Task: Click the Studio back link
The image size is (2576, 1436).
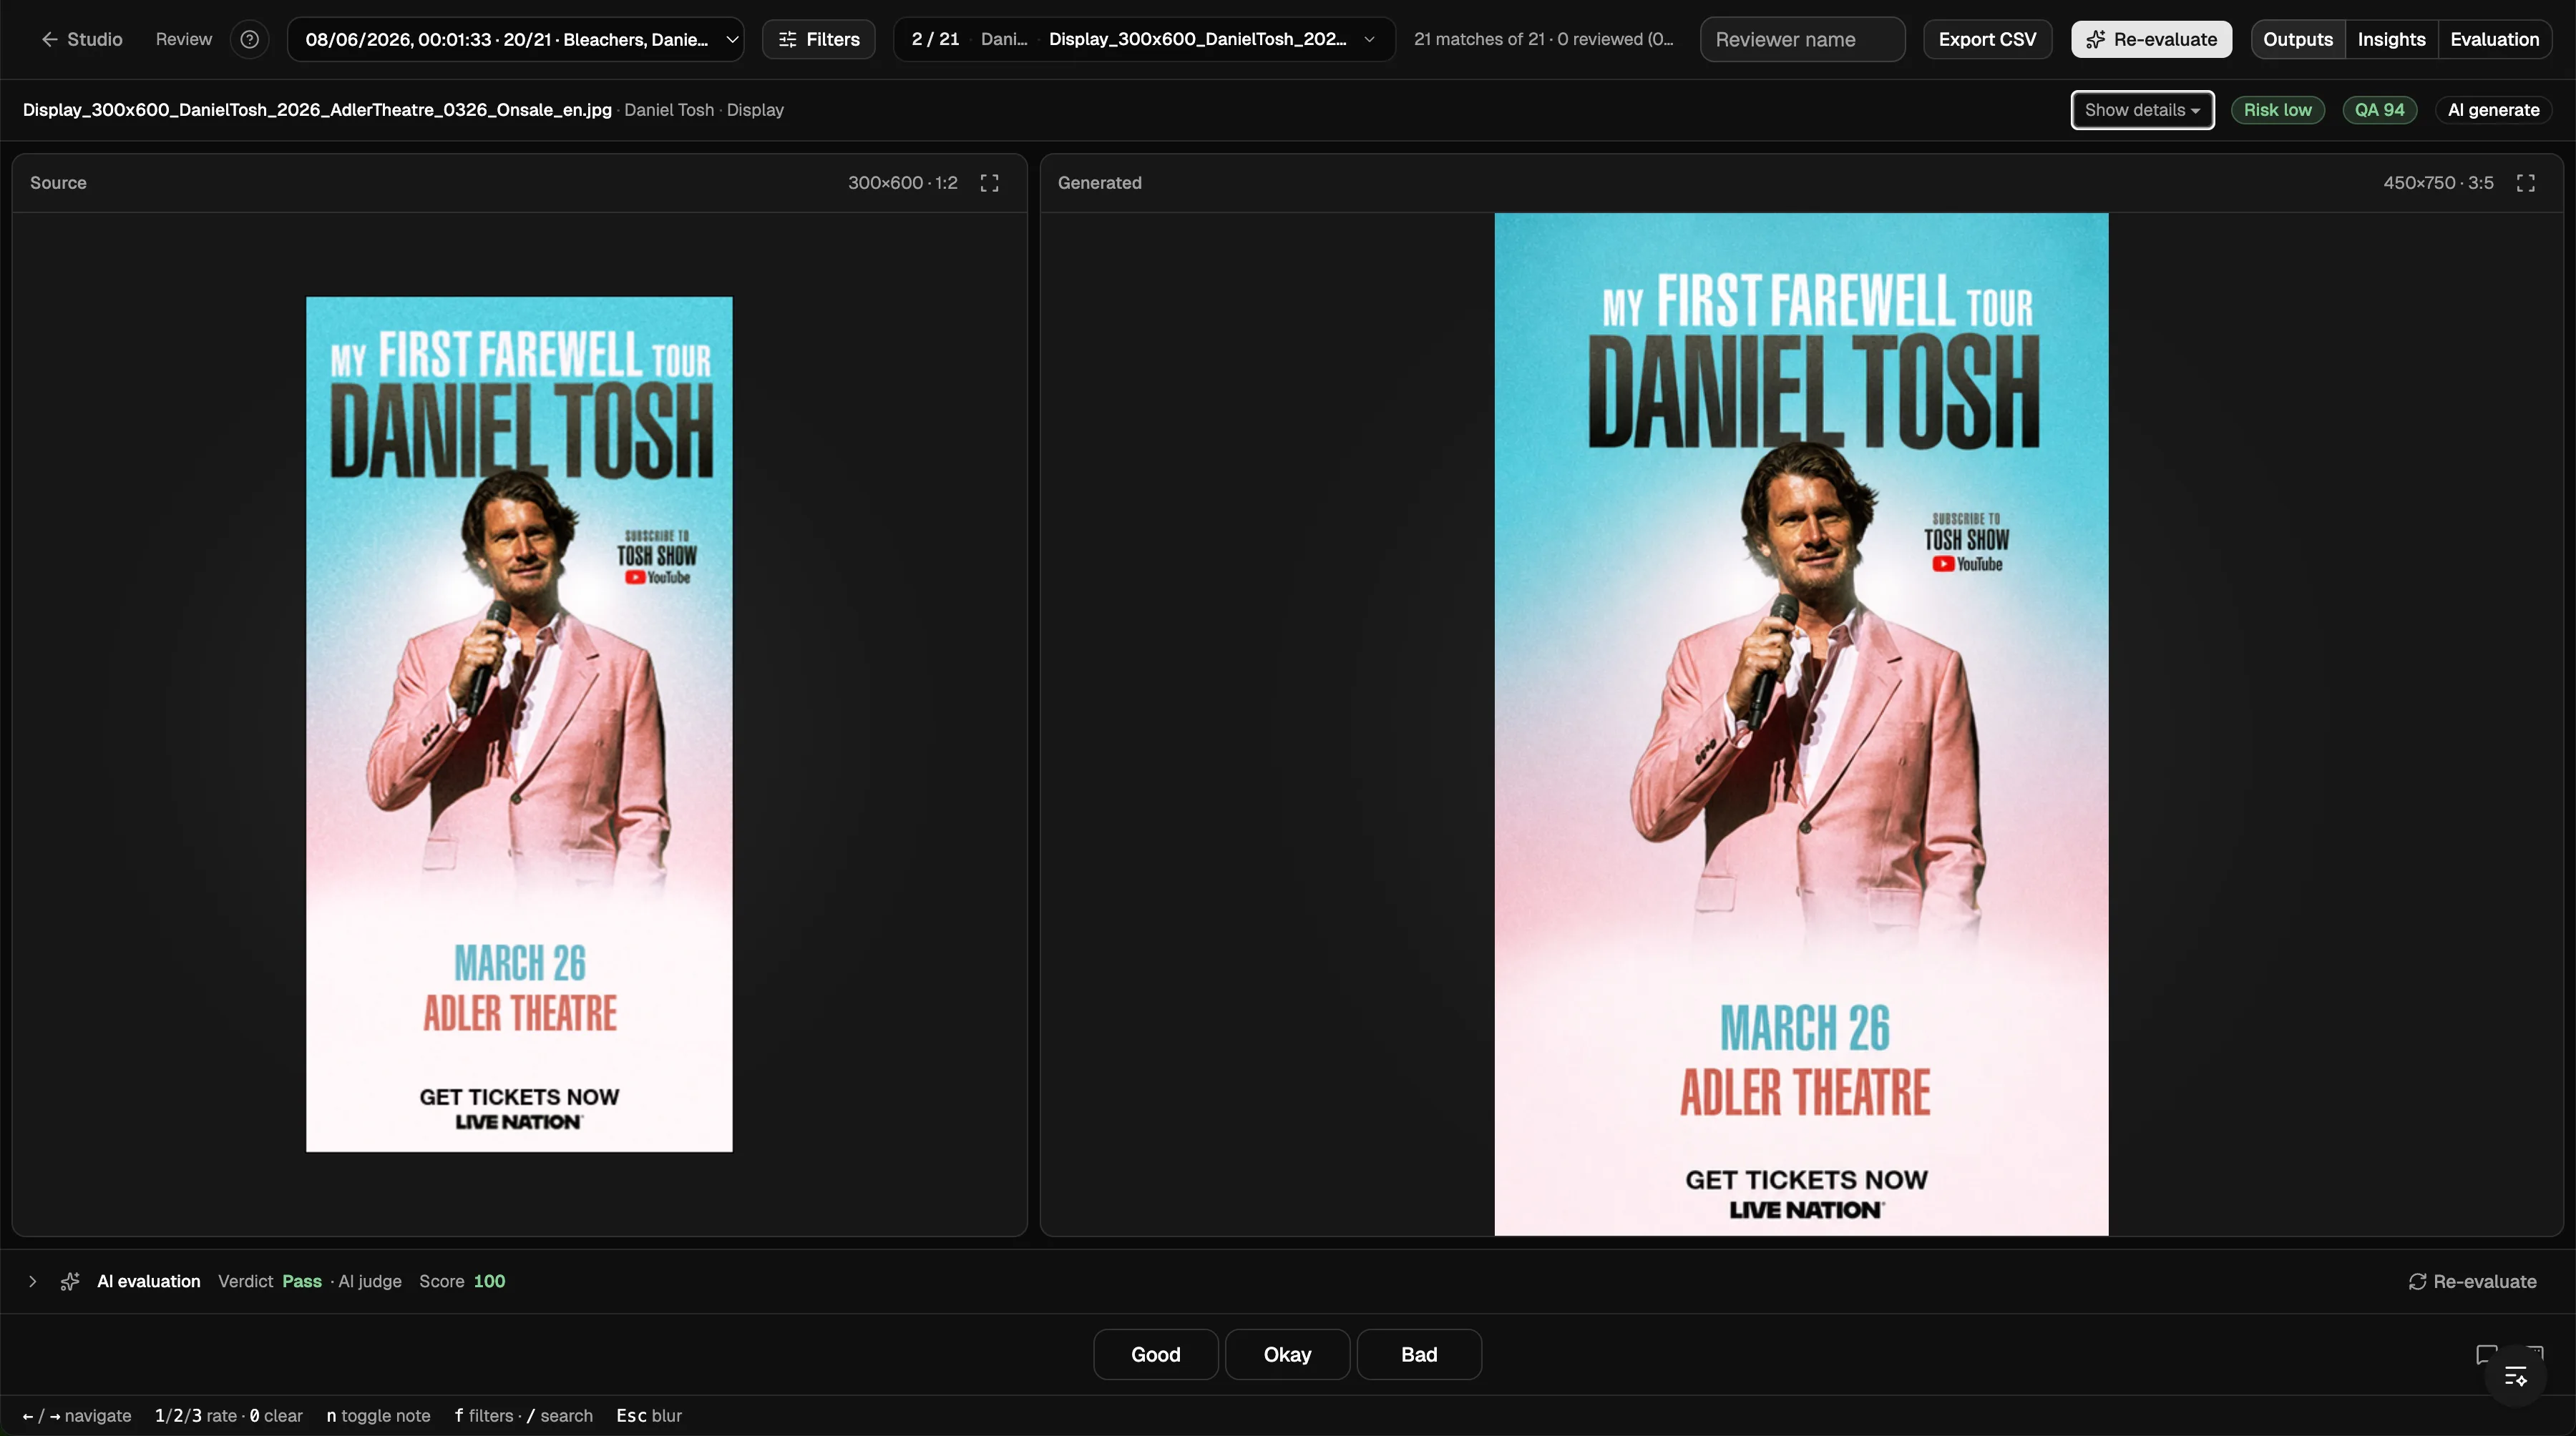Action: point(82,39)
